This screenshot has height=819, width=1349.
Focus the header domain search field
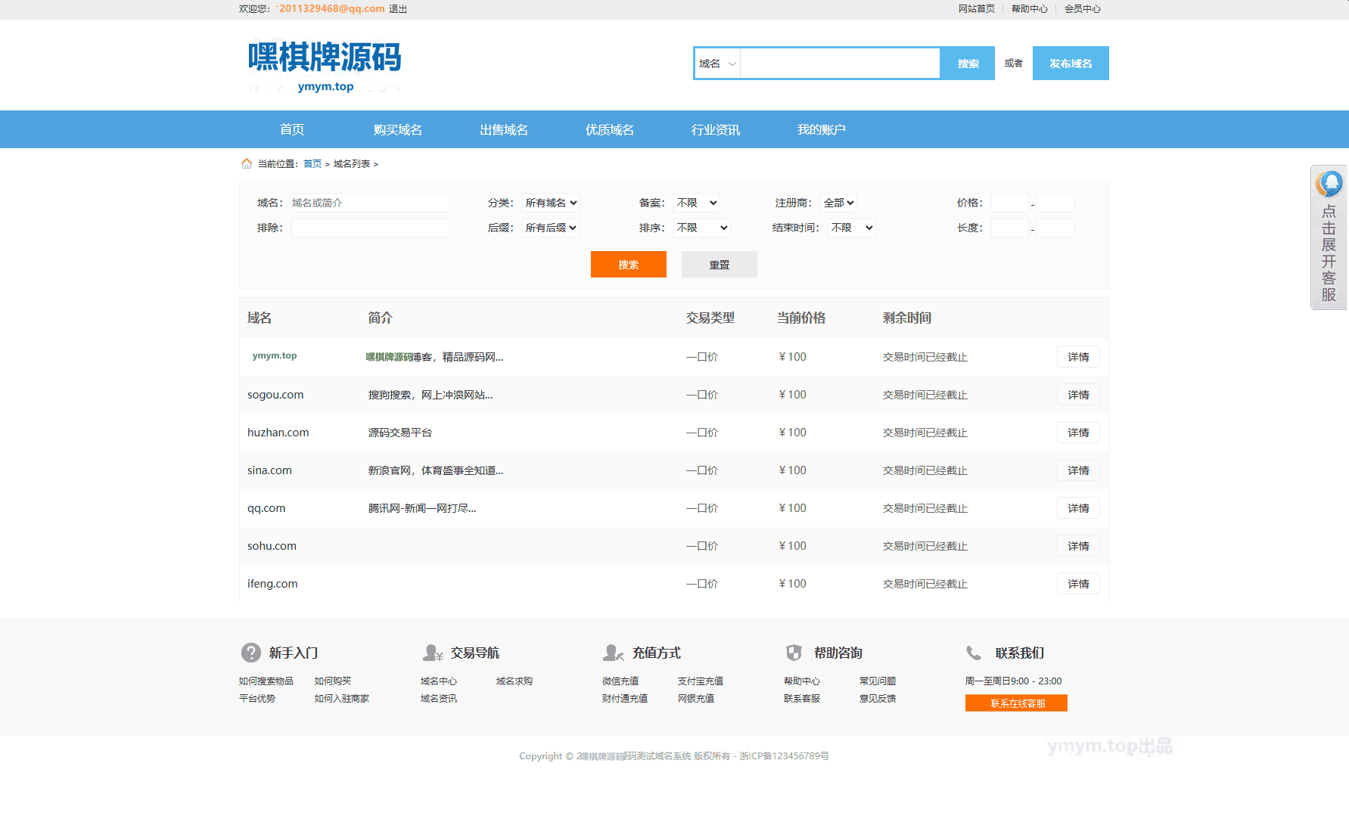click(841, 64)
